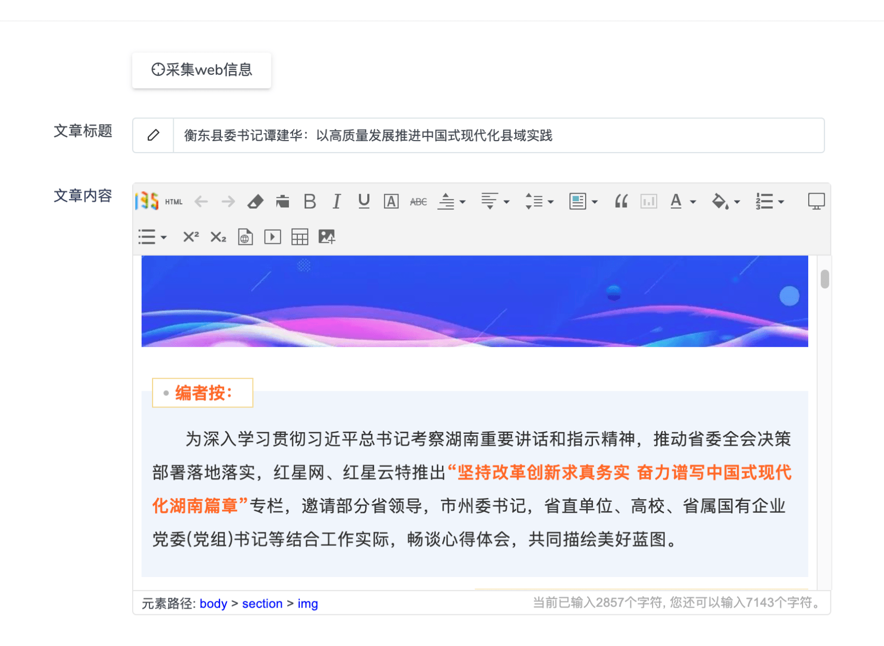Image resolution: width=884 pixels, height=646 pixels.
Task: Toggle fullscreen with the monitor icon
Action: click(816, 202)
